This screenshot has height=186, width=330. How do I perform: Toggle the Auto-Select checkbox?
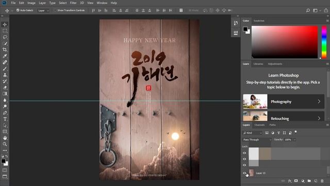(18, 10)
